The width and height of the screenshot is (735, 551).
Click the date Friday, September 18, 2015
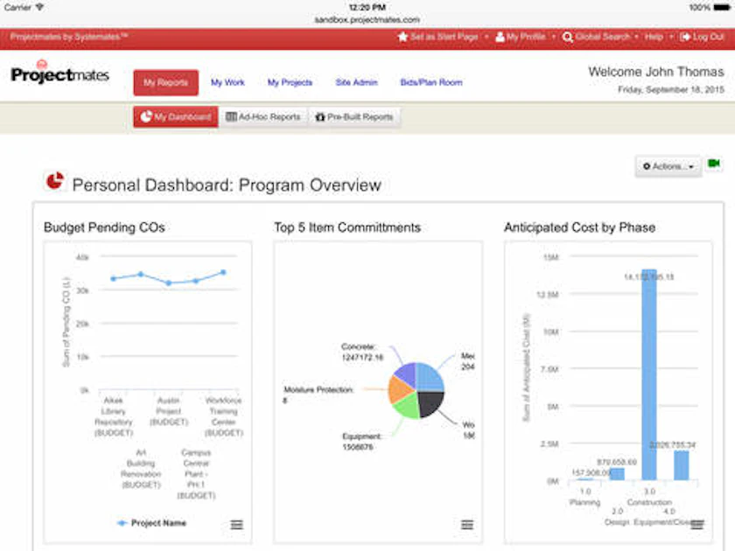671,89
